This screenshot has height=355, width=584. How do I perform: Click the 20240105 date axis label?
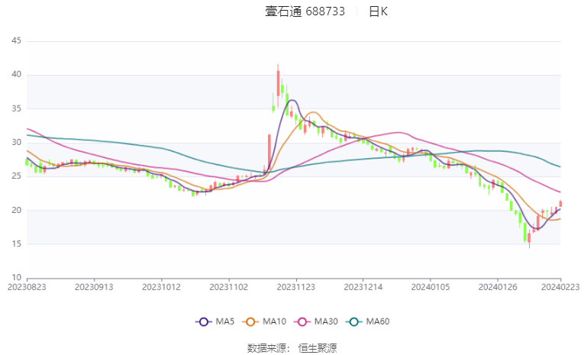point(431,287)
